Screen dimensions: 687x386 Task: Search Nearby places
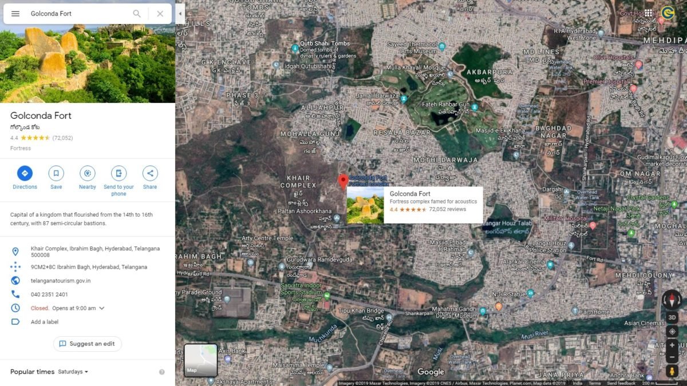(88, 173)
